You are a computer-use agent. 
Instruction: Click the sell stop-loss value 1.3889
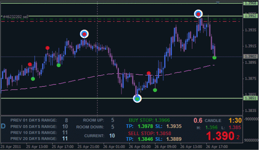tap(174, 139)
